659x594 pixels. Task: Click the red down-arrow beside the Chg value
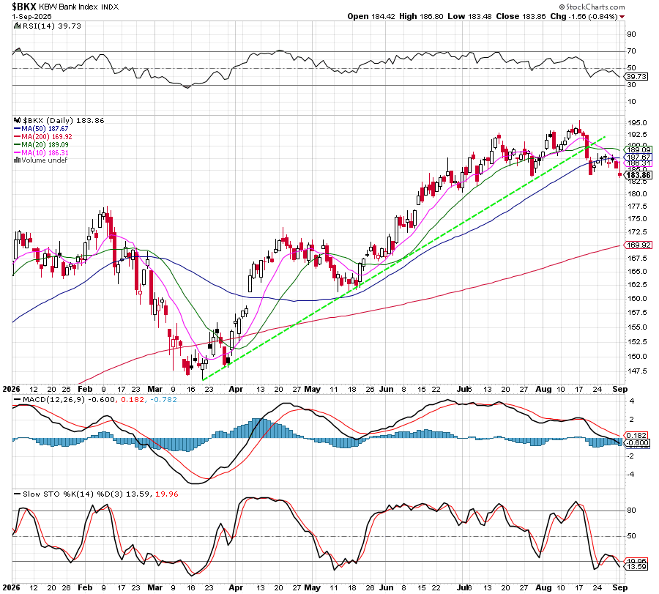[x=622, y=17]
